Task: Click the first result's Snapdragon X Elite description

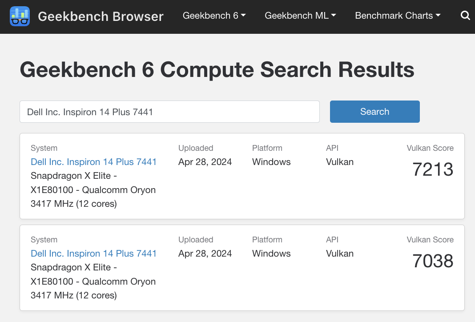Action: pos(93,190)
